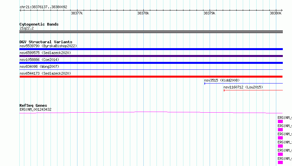Open the Cytogenetic Bands track title
The width and height of the screenshot is (292, 166).
[39, 24]
